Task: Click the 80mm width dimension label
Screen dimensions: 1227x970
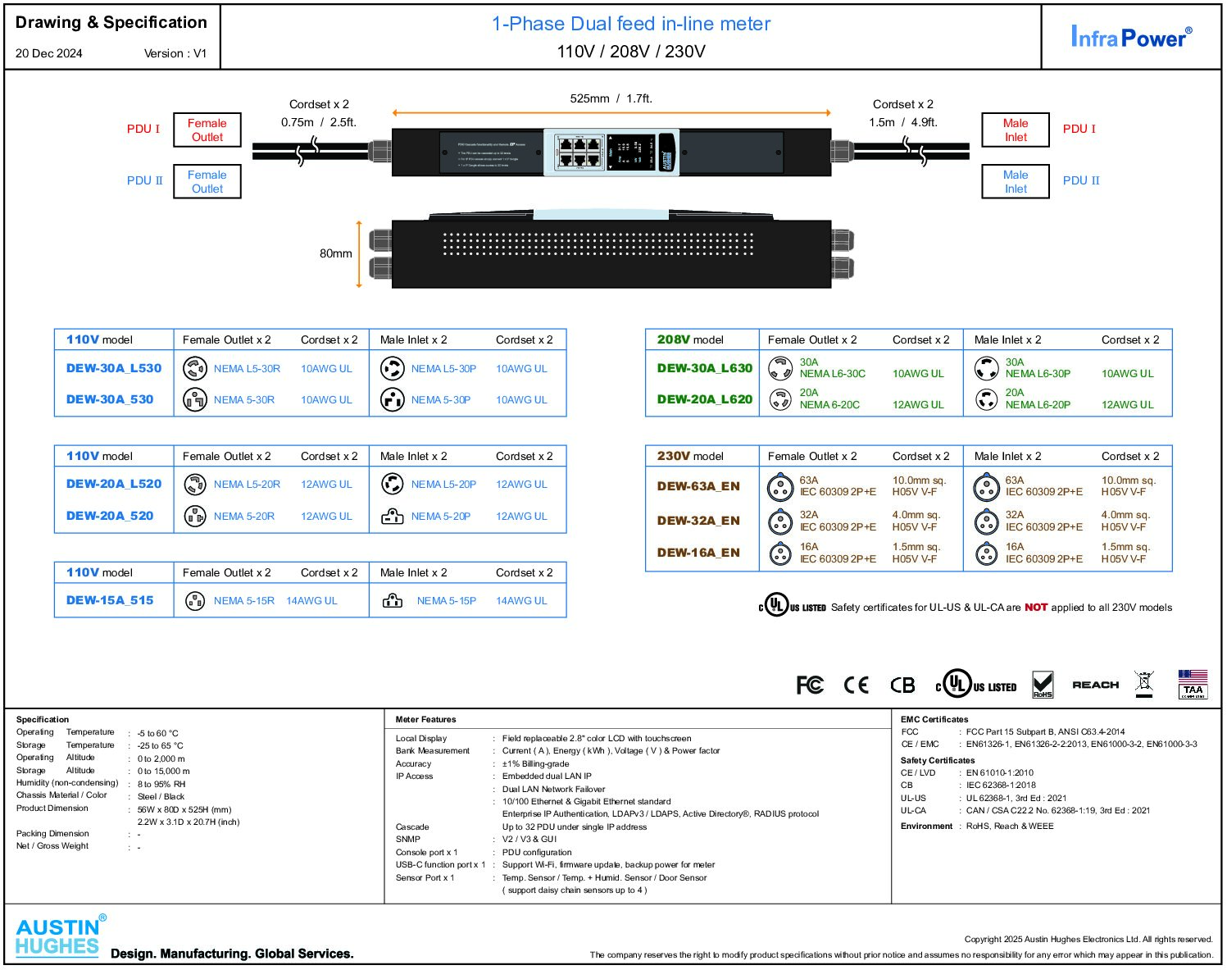Action: click(336, 254)
